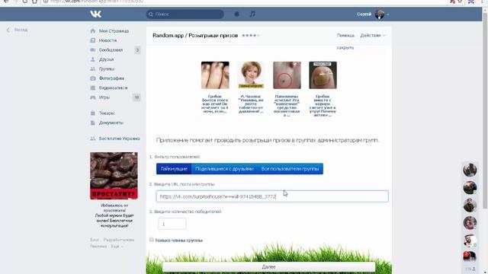488x274 pixels.
Task: Click the bag icon beside Товары
Action: [93, 113]
